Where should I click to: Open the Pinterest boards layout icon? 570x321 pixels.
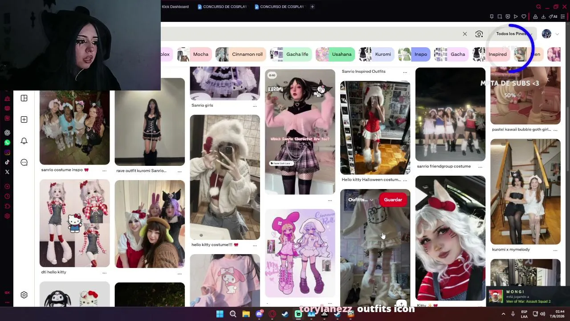tap(24, 98)
